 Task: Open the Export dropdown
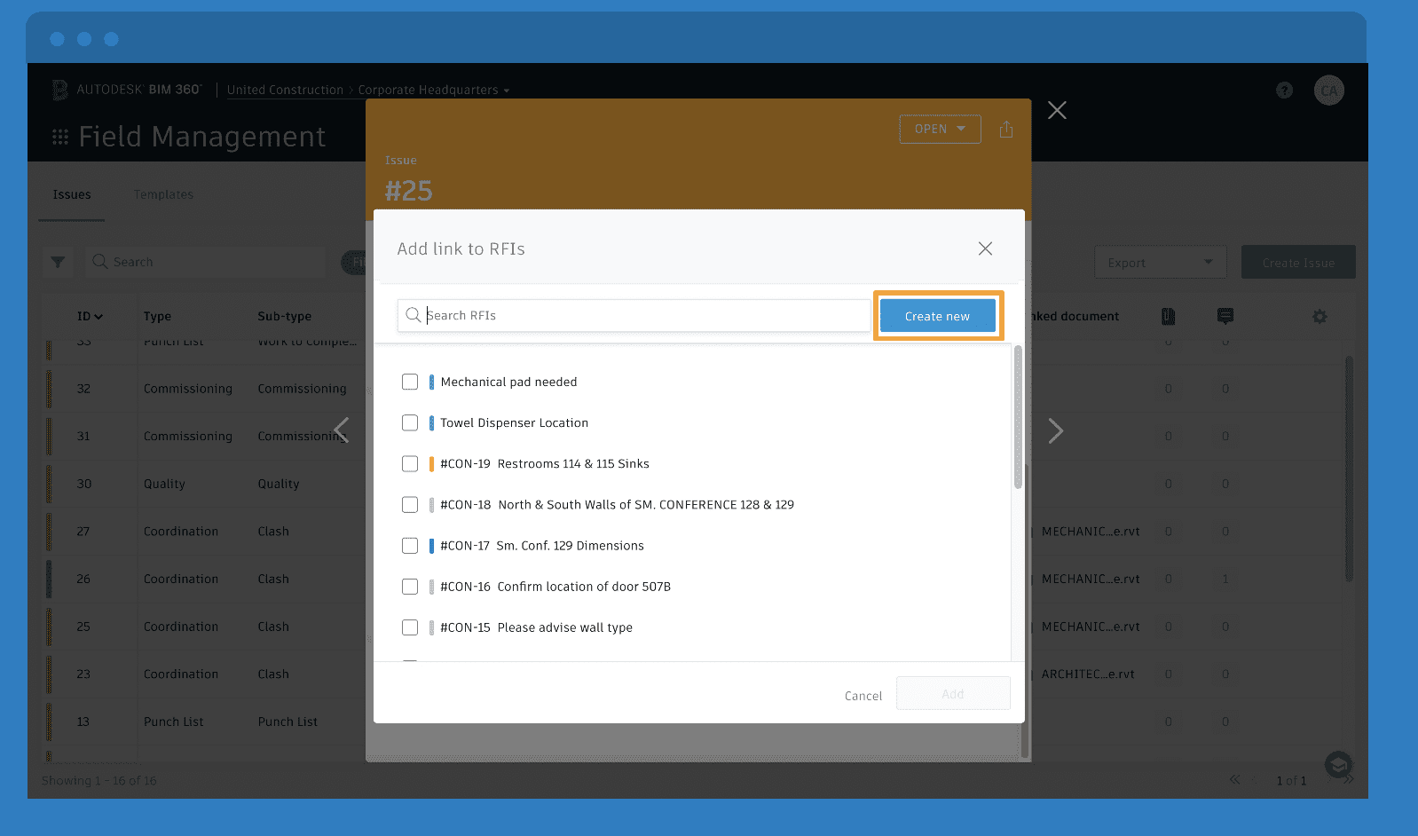pyautogui.click(x=1161, y=263)
